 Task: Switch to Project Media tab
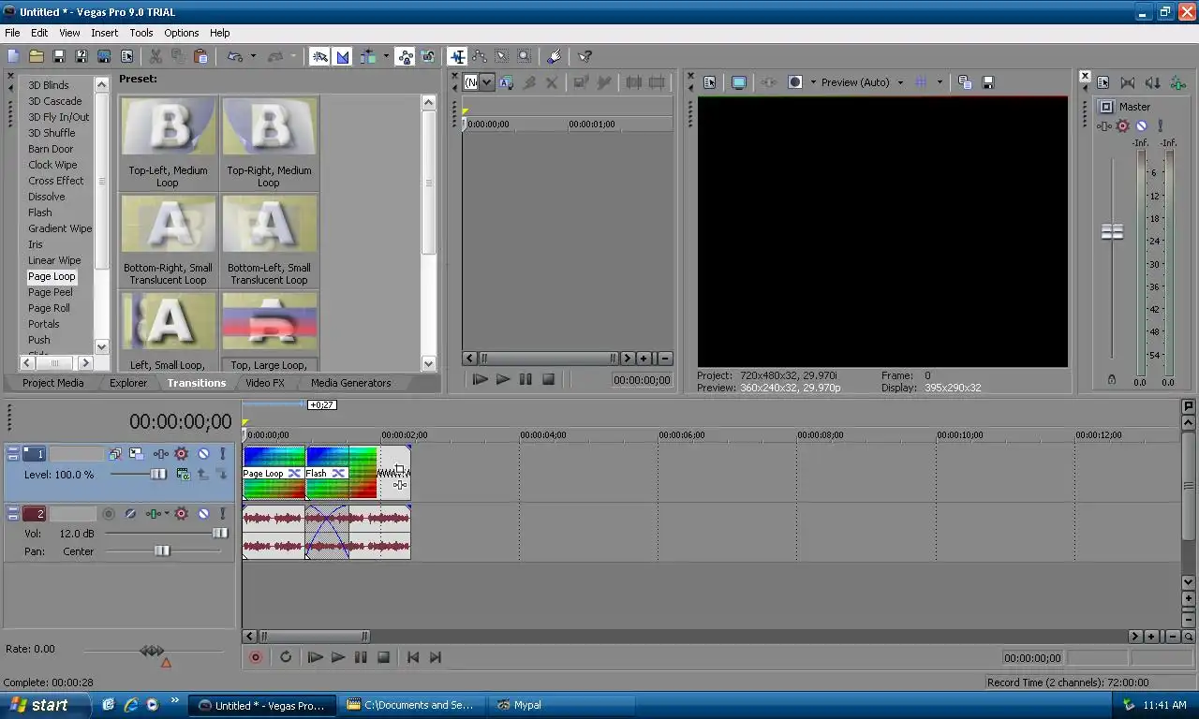point(52,383)
